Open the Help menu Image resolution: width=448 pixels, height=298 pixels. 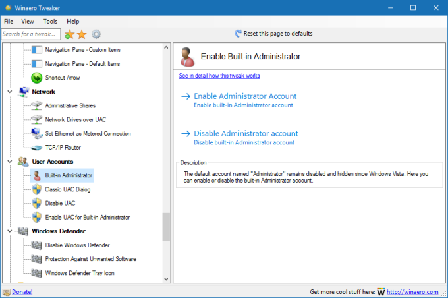[73, 22]
